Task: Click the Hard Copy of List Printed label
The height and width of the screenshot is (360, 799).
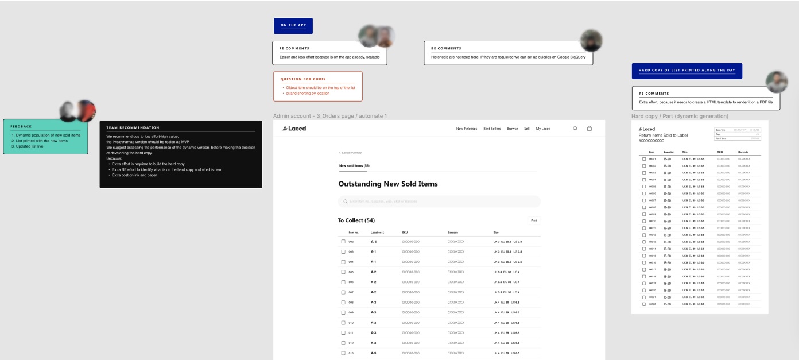Action: pos(686,71)
